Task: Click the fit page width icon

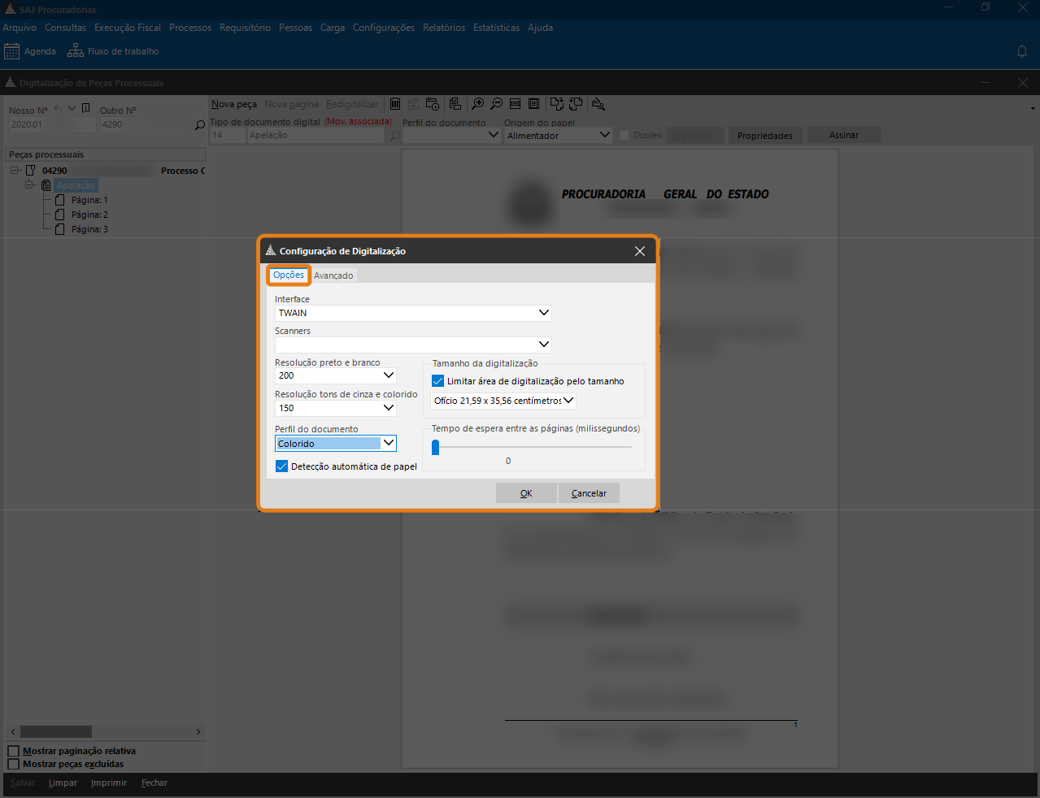Action: click(515, 104)
